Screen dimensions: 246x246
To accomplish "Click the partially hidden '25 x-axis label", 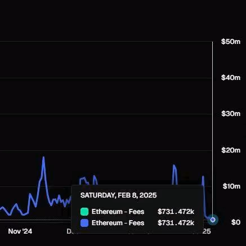I will (x=207, y=231).
